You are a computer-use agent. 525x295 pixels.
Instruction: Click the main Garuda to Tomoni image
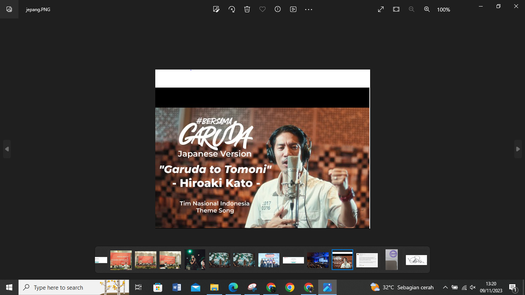262,149
